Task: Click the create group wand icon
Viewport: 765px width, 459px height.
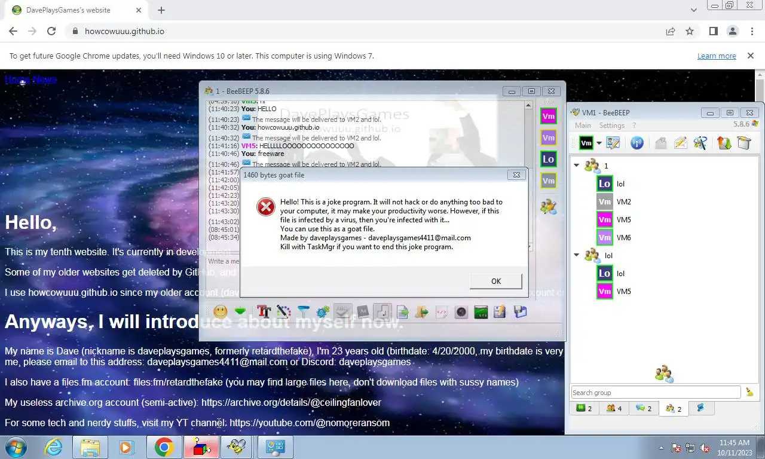Action: tap(700, 143)
